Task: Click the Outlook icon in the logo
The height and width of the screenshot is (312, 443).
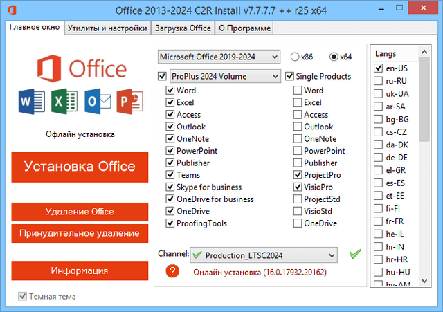Action: (95, 104)
